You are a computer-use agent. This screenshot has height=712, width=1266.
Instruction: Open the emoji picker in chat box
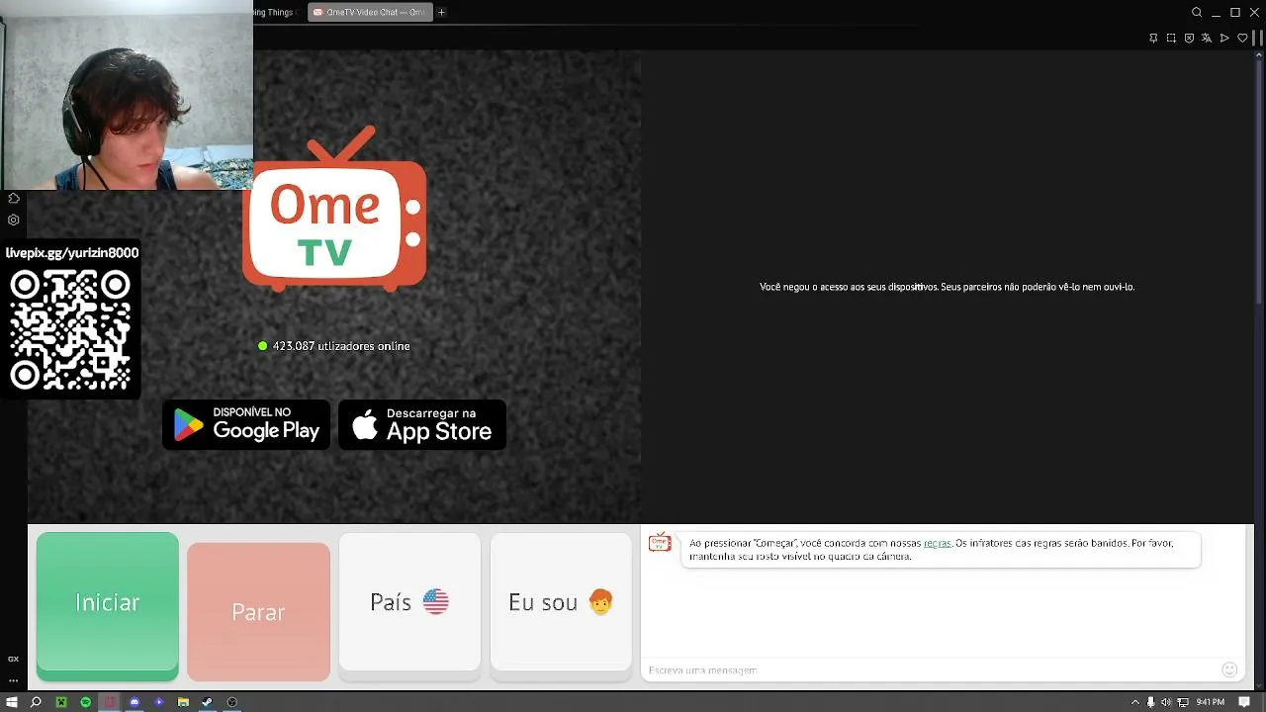(x=1229, y=669)
